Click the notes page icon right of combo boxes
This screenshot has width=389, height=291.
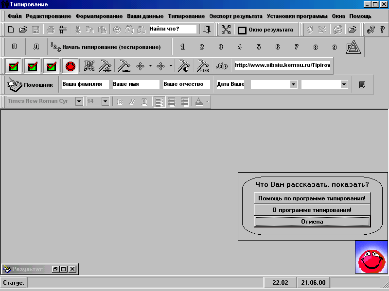(362, 85)
